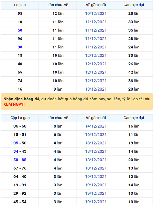Open date 19/12/2021 for pair 04 - 40
The height and width of the screenshot is (207, 154).
(96, 177)
